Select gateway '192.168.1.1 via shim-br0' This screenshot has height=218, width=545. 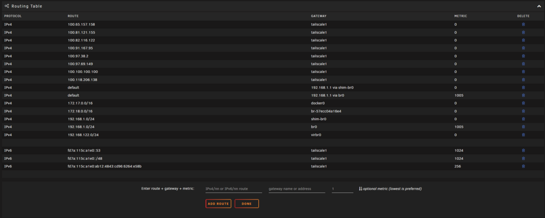332,88
